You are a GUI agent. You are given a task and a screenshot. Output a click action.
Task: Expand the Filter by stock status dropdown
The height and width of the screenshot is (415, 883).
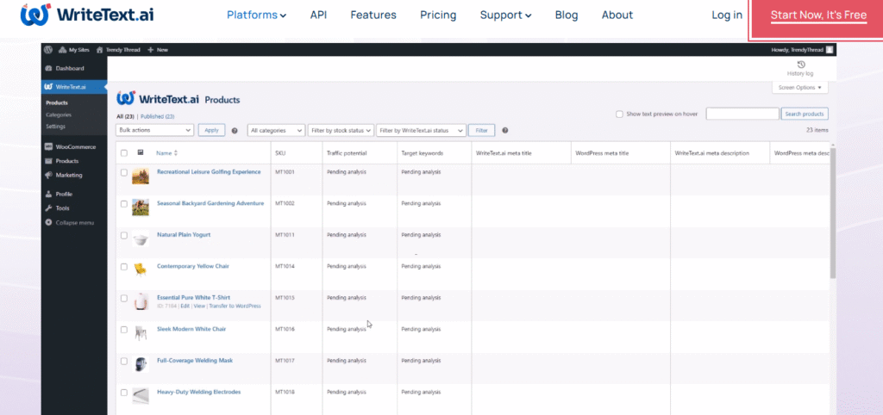(341, 130)
